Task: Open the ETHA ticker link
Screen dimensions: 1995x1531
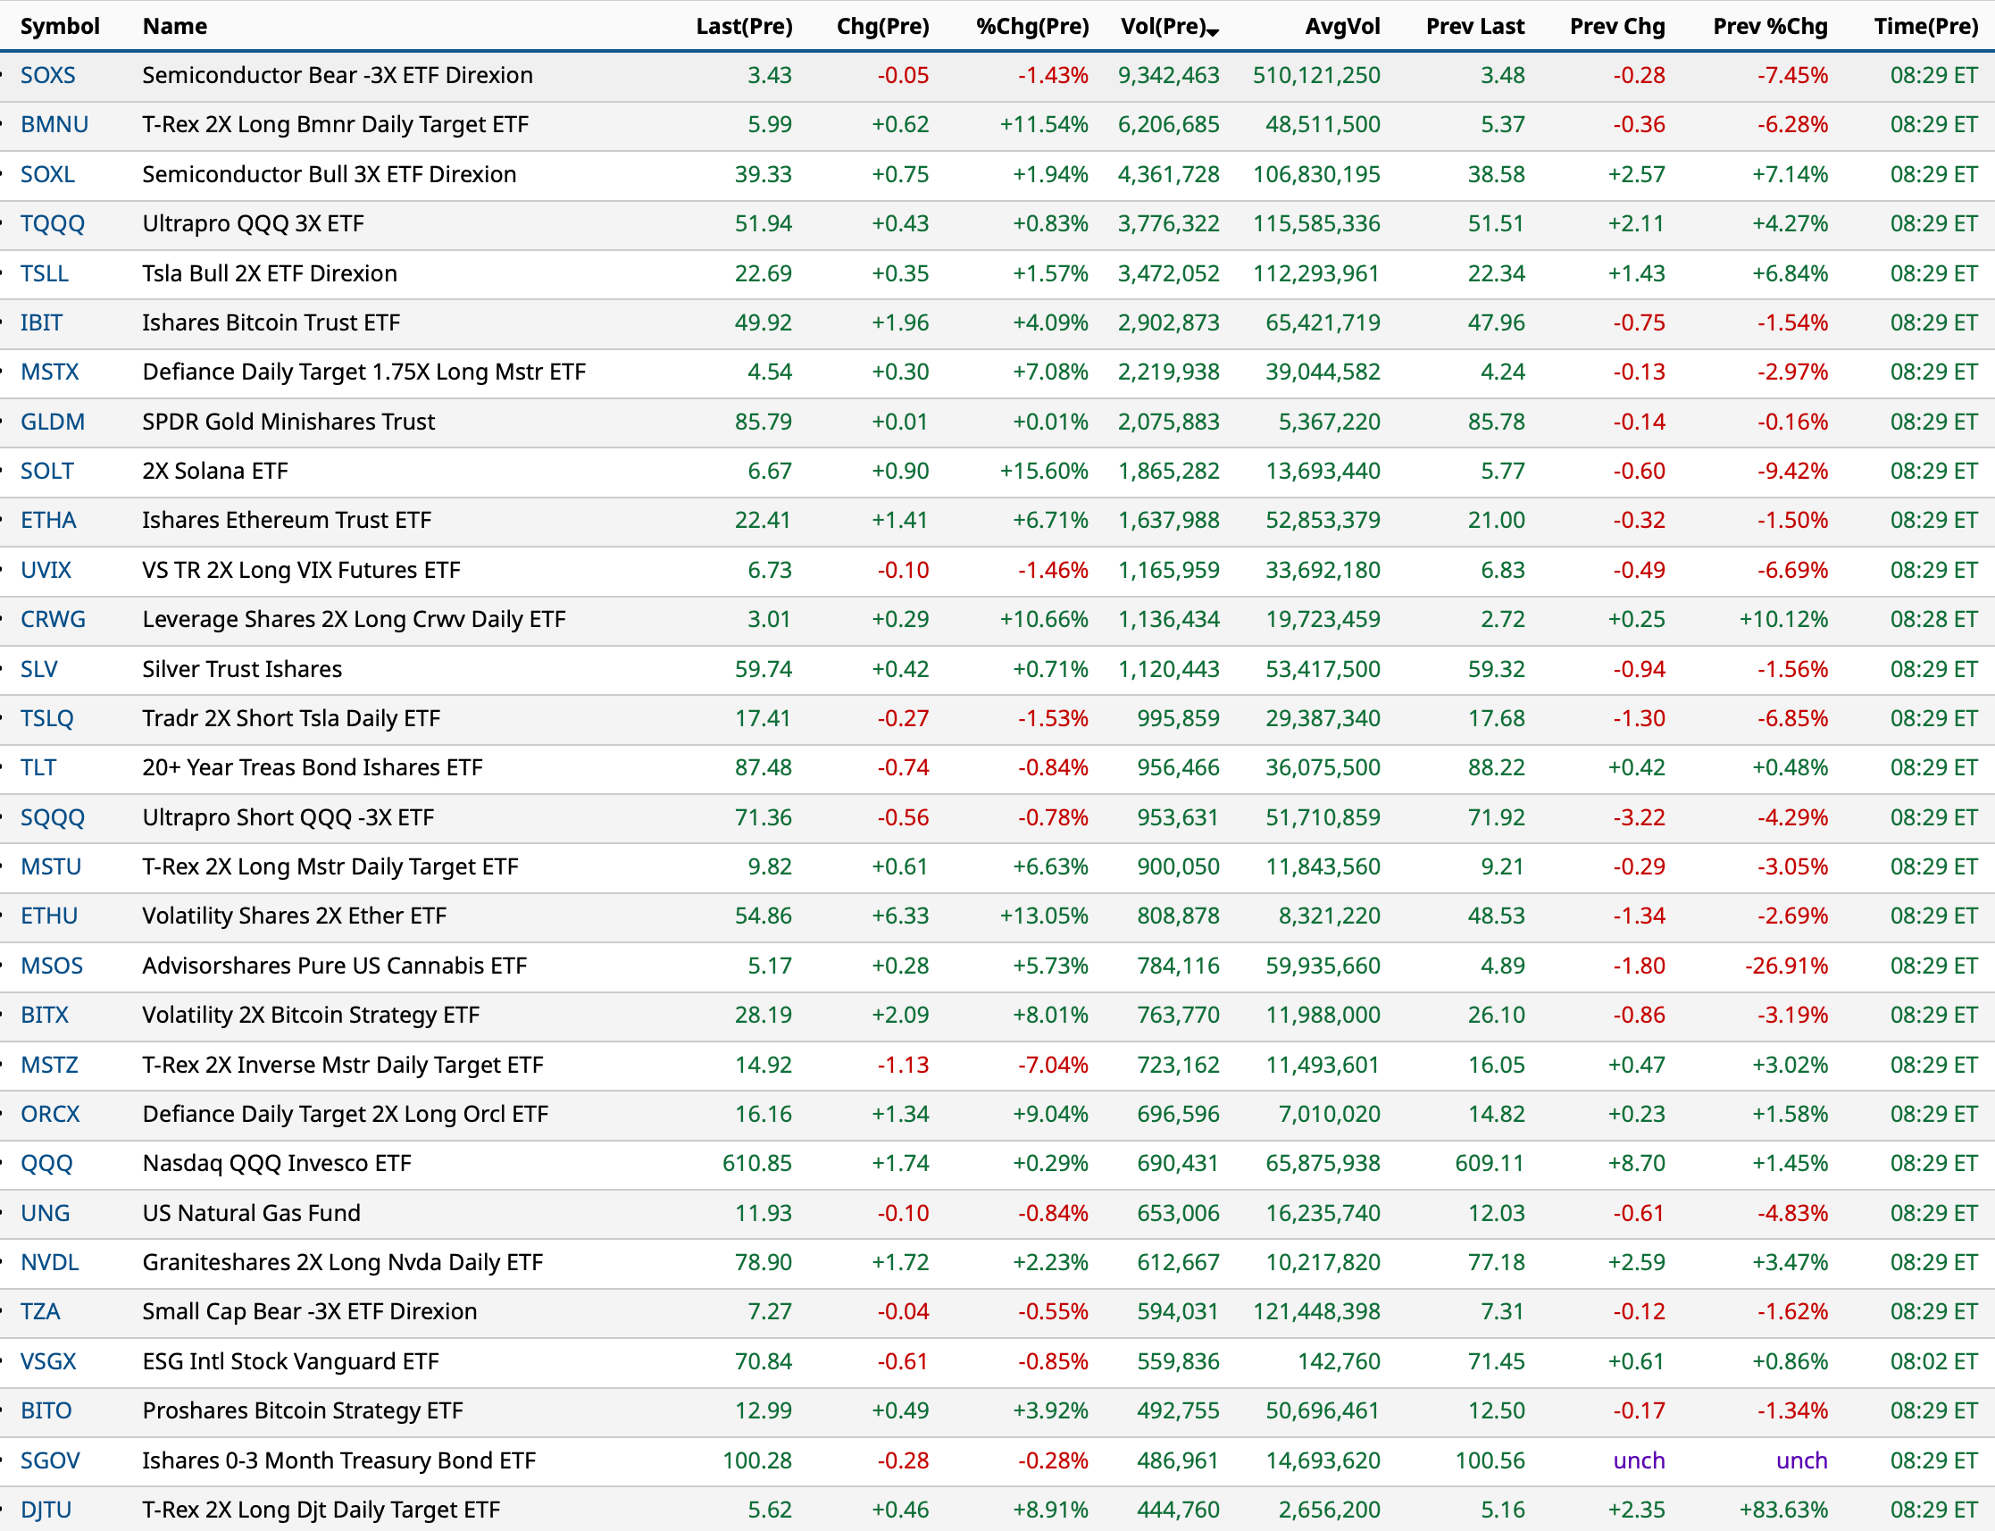Action: tap(48, 521)
